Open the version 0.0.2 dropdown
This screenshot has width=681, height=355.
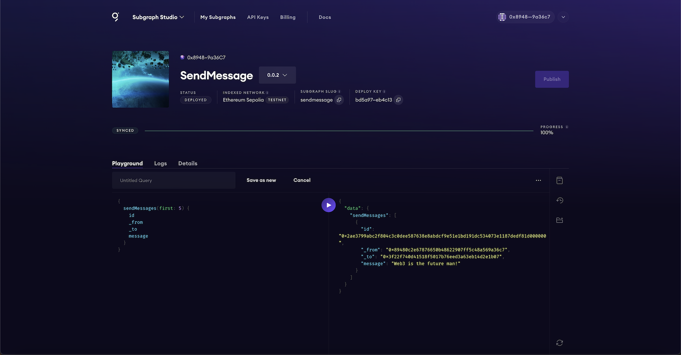(x=277, y=75)
